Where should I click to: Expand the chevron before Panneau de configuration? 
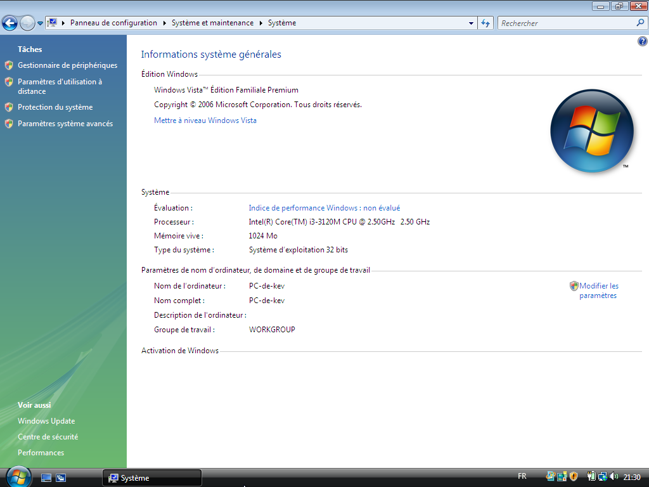(x=63, y=23)
